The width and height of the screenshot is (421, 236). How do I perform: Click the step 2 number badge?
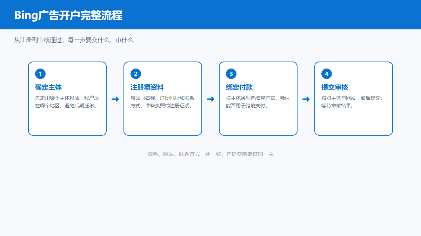coord(136,74)
